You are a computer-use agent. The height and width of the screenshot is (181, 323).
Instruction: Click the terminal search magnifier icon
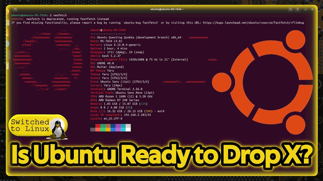[290, 9]
